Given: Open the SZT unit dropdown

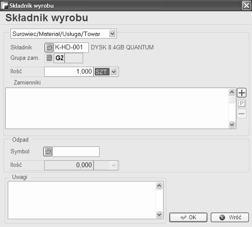Looking at the screenshot, I should pyautogui.click(x=114, y=72).
